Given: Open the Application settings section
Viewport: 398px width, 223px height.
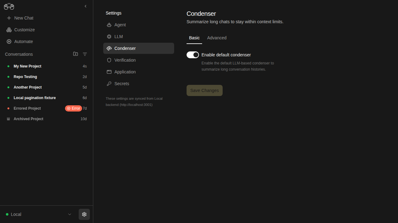Looking at the screenshot, I should pyautogui.click(x=139, y=72).
